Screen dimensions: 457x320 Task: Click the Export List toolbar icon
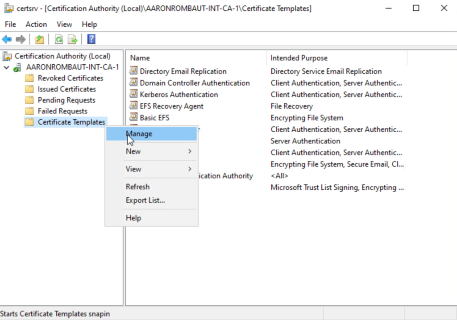[x=72, y=40]
